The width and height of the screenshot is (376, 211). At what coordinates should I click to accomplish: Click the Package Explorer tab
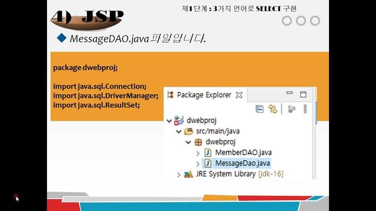point(205,95)
